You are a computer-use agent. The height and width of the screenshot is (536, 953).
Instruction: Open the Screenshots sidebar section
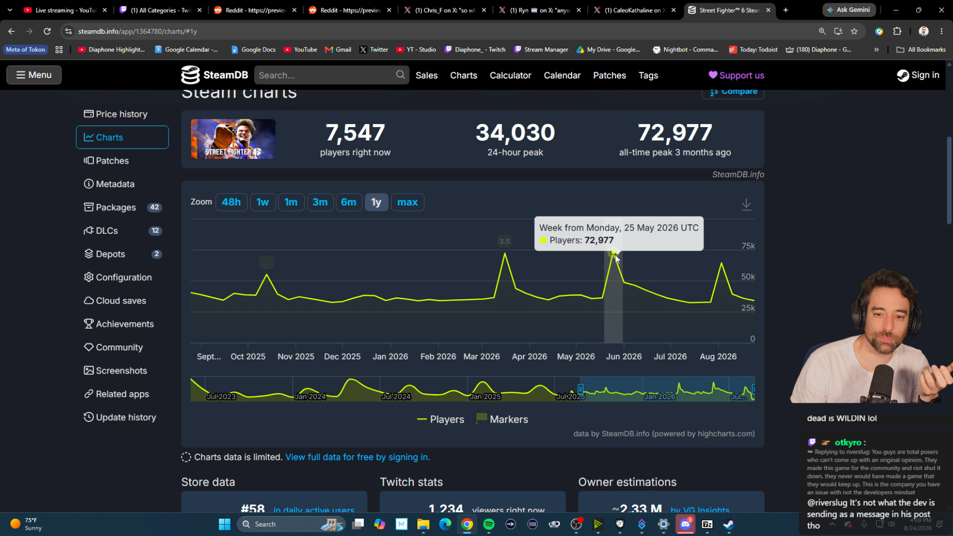tap(116, 370)
